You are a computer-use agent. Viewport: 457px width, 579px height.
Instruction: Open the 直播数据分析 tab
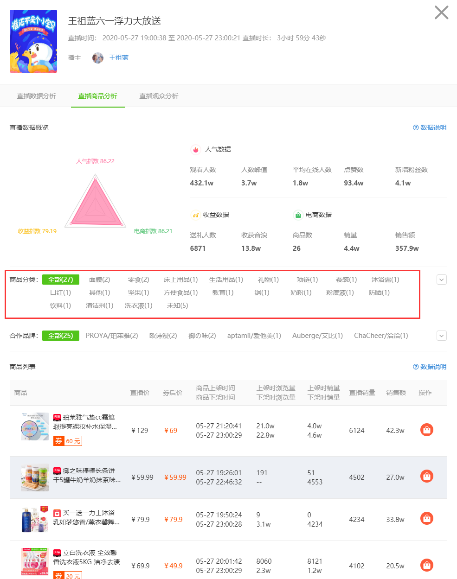tap(36, 96)
